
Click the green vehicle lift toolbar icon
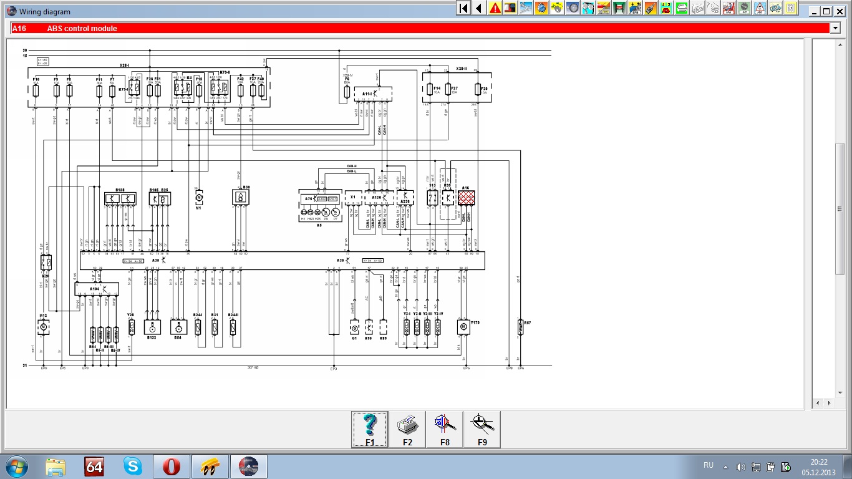619,8
